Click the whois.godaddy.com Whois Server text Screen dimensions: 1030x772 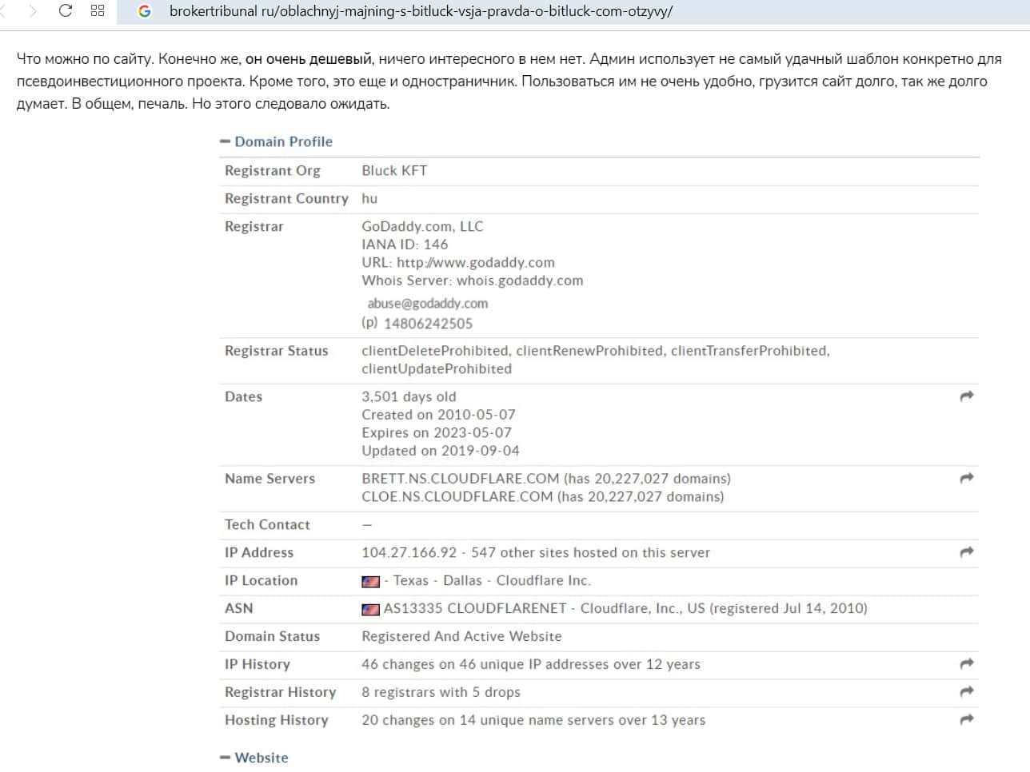[520, 281]
